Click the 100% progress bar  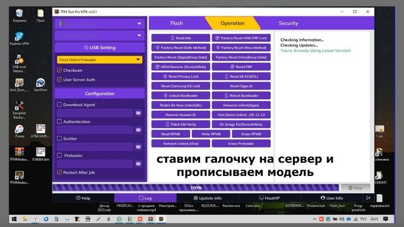pyautogui.click(x=196, y=188)
